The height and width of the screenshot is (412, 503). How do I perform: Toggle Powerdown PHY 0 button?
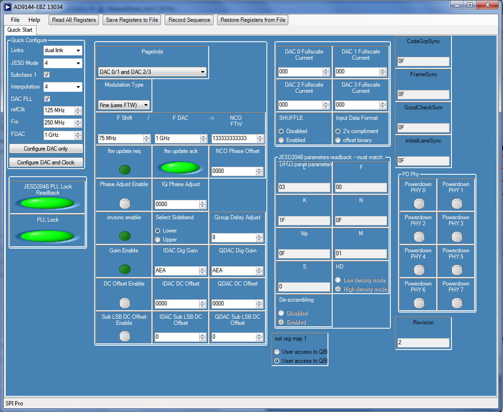point(419,203)
